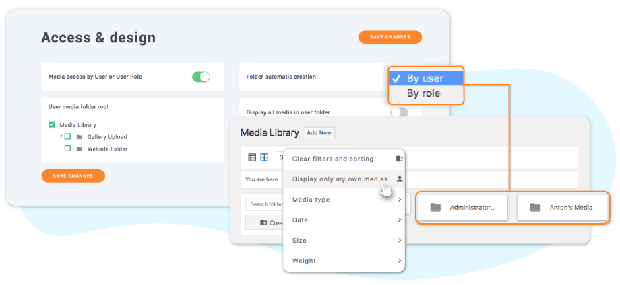Screen dimensions: 620x285
Task: Click the Anton's Media folder icon
Action: pos(535,207)
